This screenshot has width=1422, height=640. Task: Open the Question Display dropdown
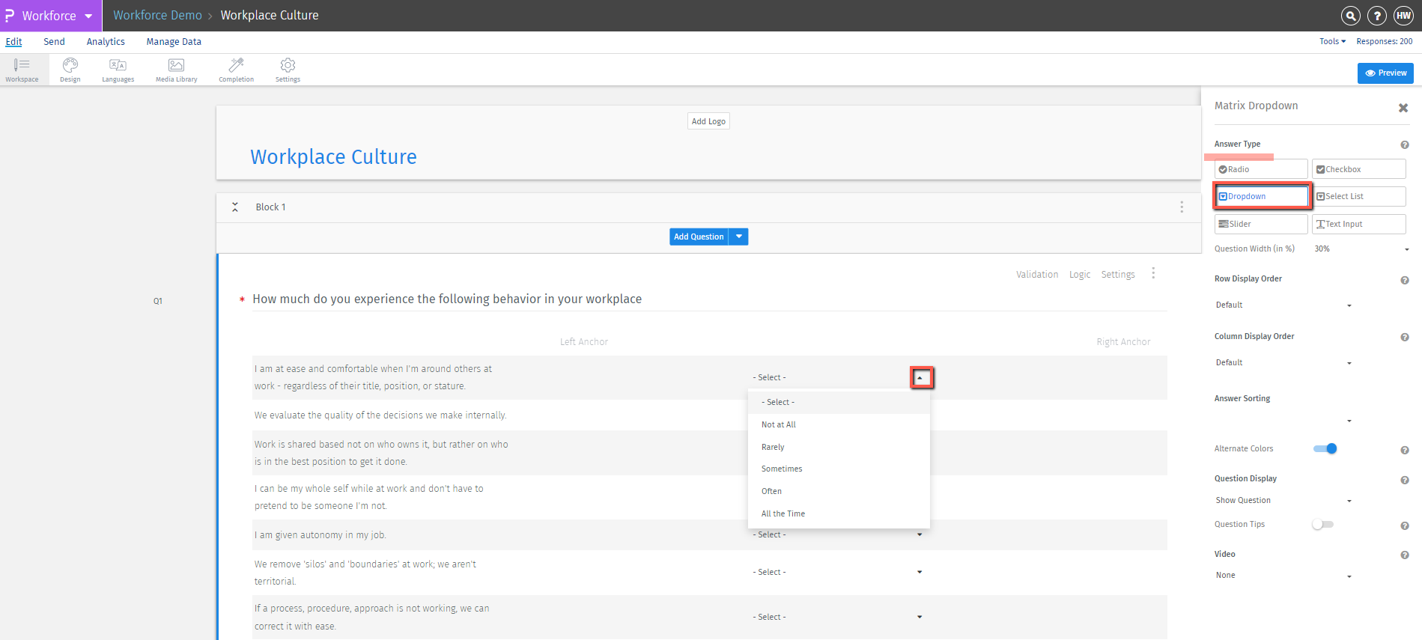[x=1283, y=501]
